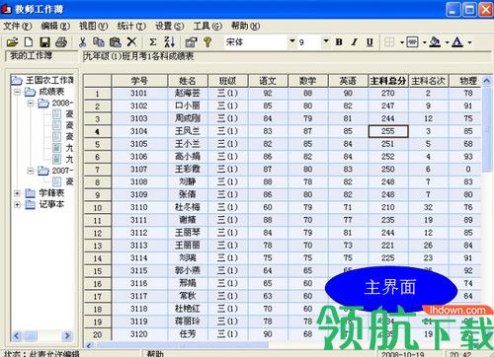Toggle underline formatting
Image resolution: width=494 pixels, height=357 pixels.
(x=370, y=42)
